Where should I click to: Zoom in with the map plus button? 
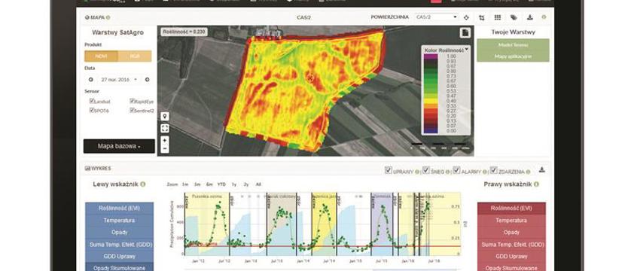tap(165, 141)
